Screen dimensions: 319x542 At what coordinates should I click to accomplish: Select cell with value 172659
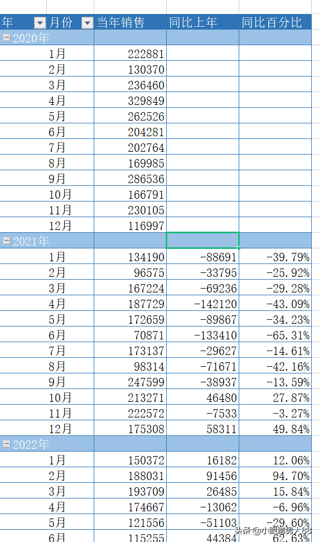click(x=130, y=319)
